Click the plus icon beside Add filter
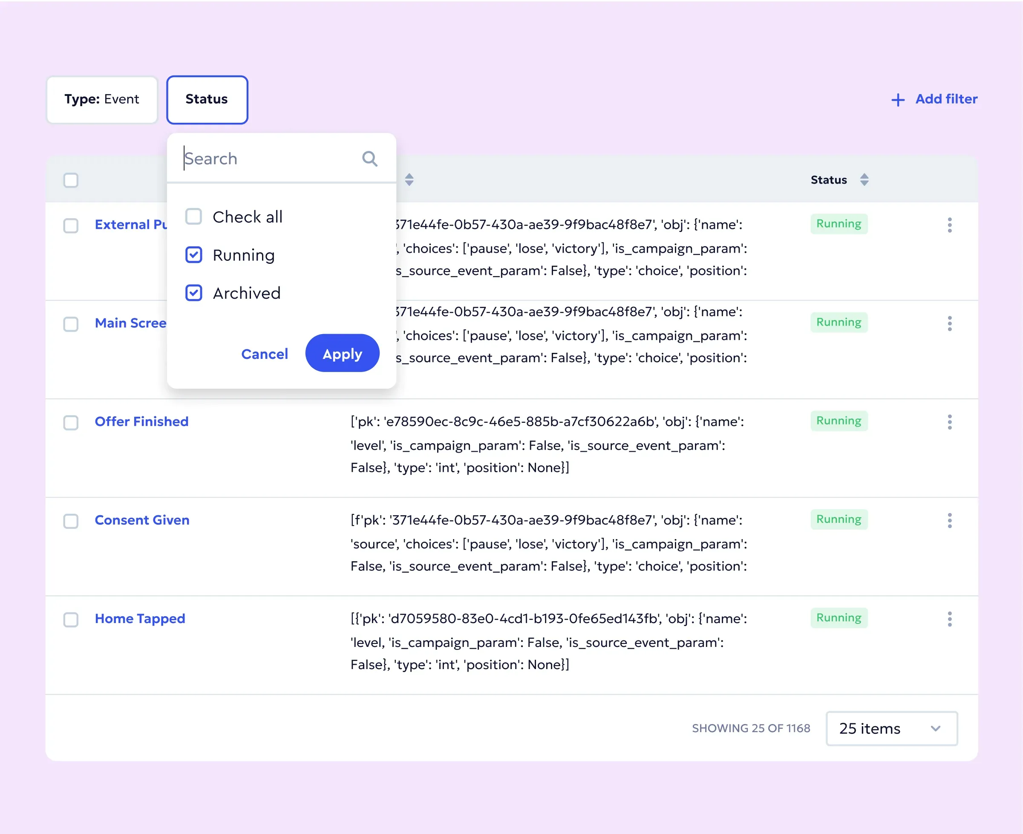The height and width of the screenshot is (834, 1023). coord(898,100)
